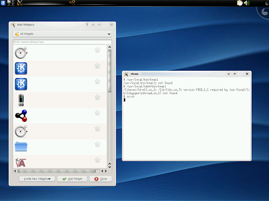
Task: Click right arrow at end of horizontal scrollbar
Action: (x=106, y=171)
